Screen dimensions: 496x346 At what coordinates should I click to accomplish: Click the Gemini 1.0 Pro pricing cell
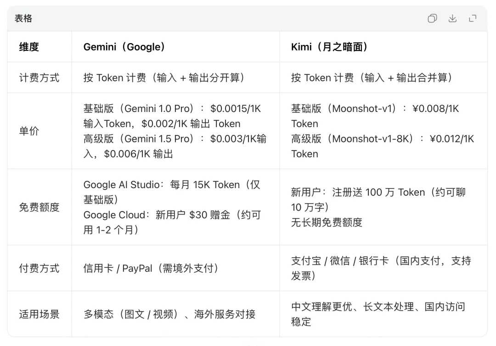[x=175, y=131]
